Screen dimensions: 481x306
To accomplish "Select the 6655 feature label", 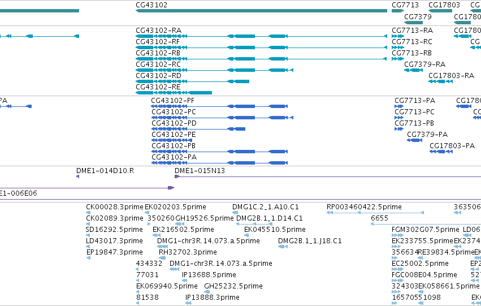I will [379, 218].
